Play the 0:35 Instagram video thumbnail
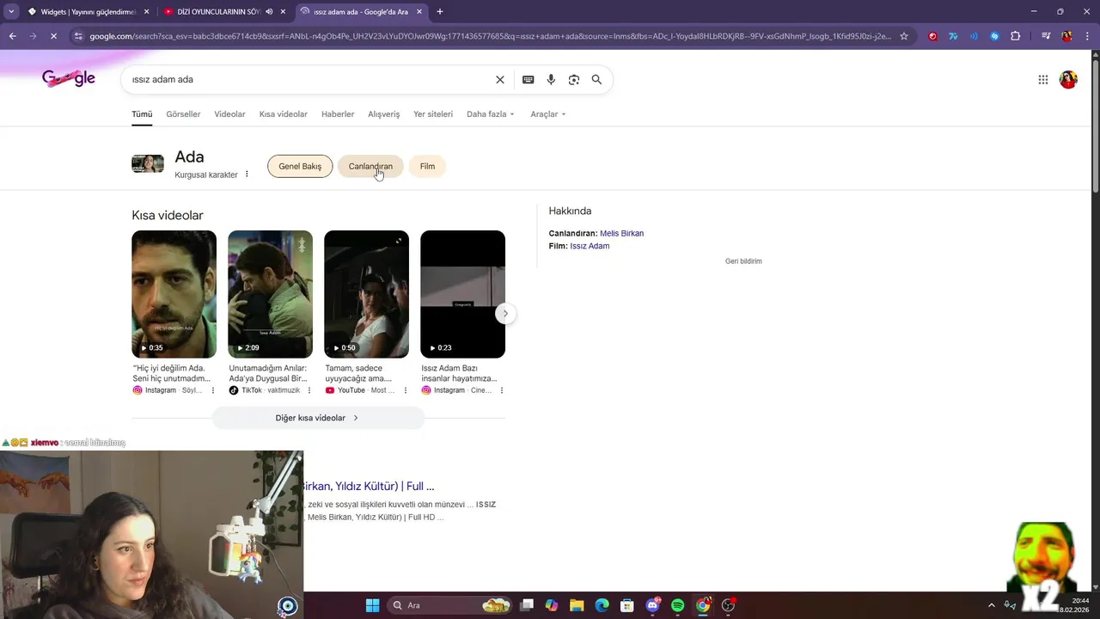The height and width of the screenshot is (619, 1100). click(174, 294)
